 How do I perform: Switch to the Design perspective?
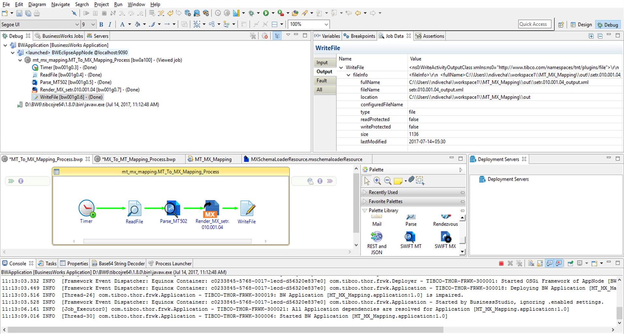click(581, 25)
